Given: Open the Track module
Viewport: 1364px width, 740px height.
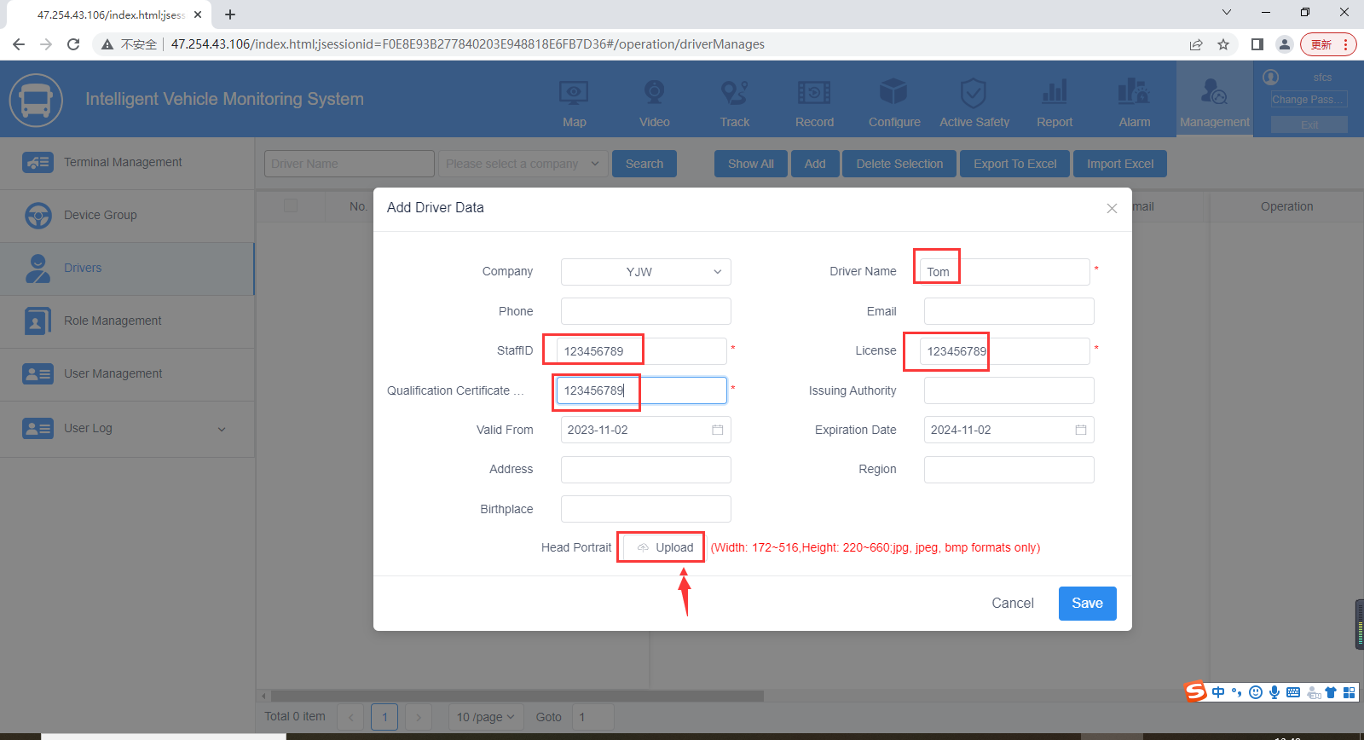Looking at the screenshot, I should point(734,102).
